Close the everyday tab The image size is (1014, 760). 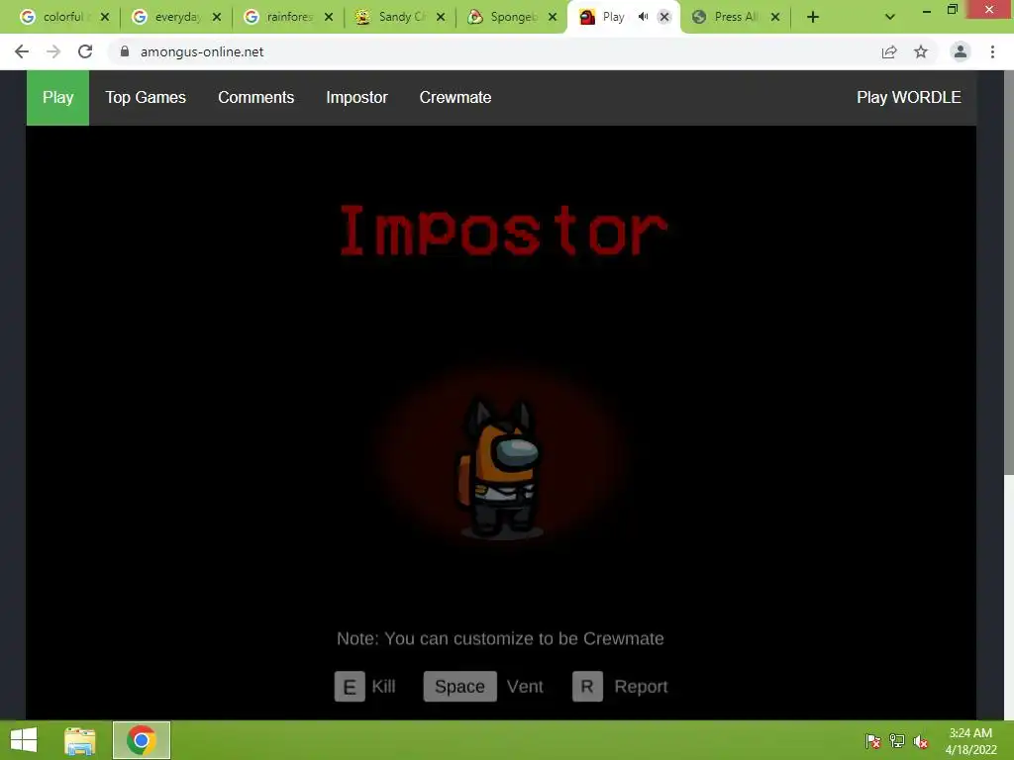coord(217,17)
